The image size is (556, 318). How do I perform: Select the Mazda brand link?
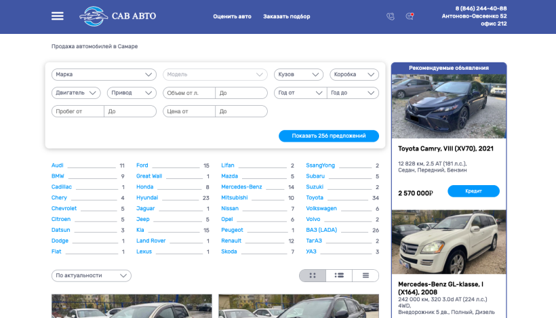pos(229,176)
